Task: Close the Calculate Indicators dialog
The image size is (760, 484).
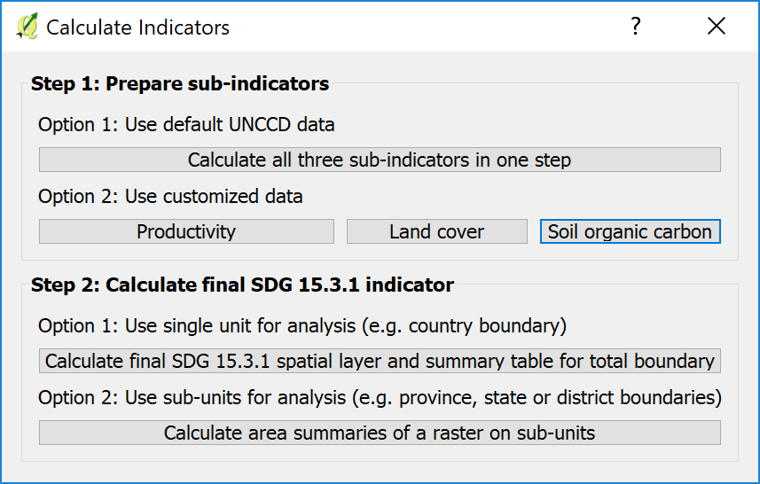Action: point(716,27)
